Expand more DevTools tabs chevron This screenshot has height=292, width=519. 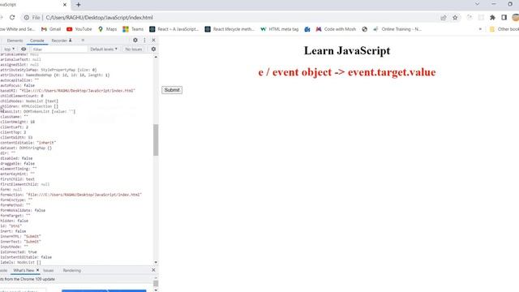tap(83, 41)
